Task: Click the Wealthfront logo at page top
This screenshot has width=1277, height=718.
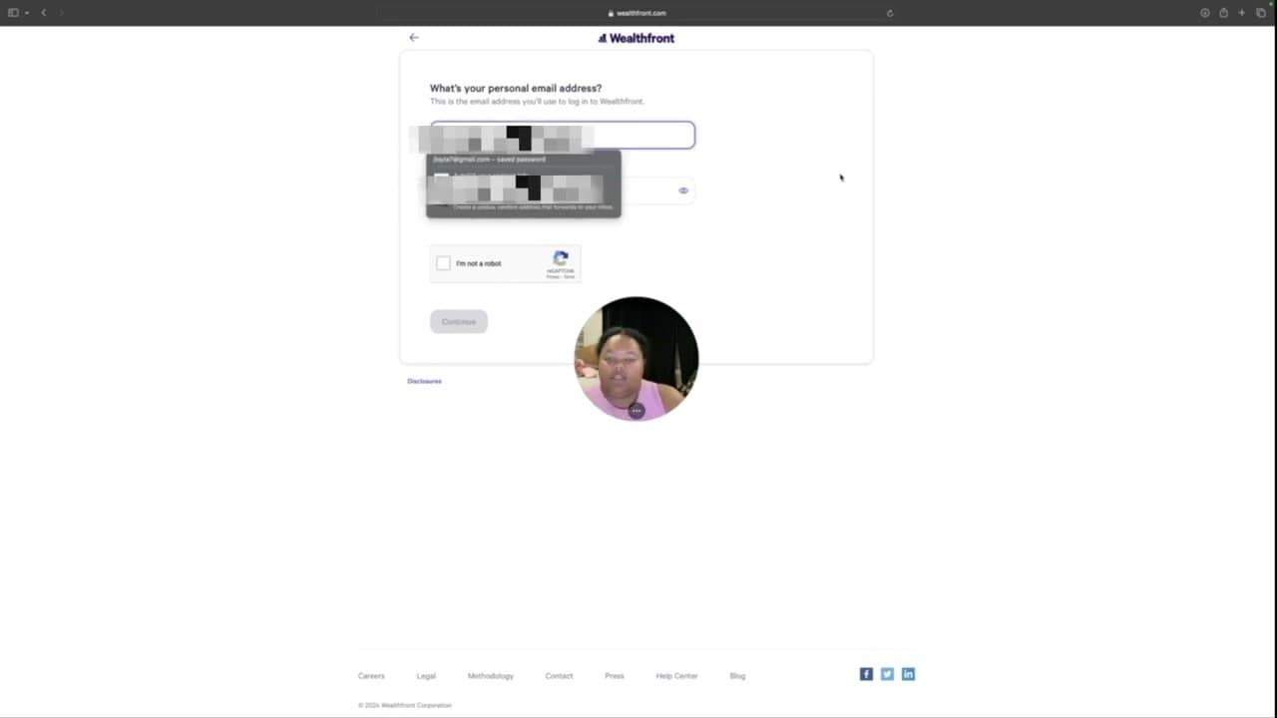Action: 636,38
